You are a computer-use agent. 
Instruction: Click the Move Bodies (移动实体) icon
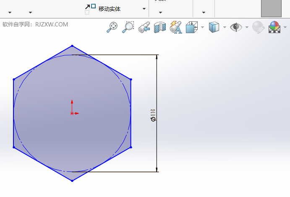90,9
